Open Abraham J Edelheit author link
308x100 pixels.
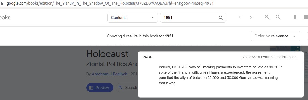tap(109, 74)
